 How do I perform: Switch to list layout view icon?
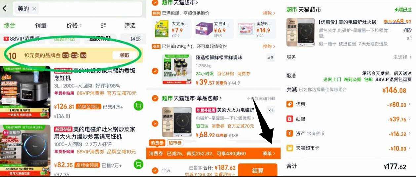coord(103,25)
